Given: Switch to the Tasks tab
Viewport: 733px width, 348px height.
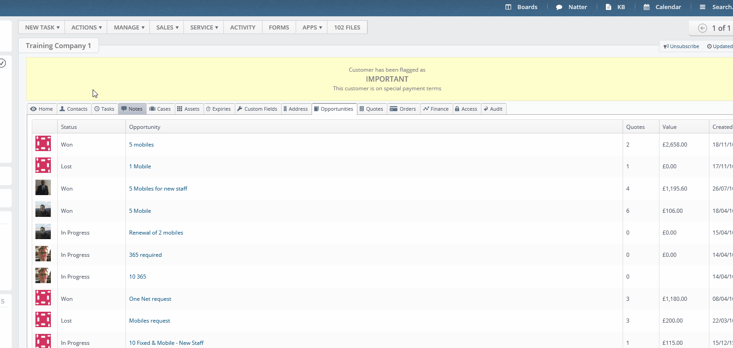Looking at the screenshot, I should pyautogui.click(x=104, y=109).
